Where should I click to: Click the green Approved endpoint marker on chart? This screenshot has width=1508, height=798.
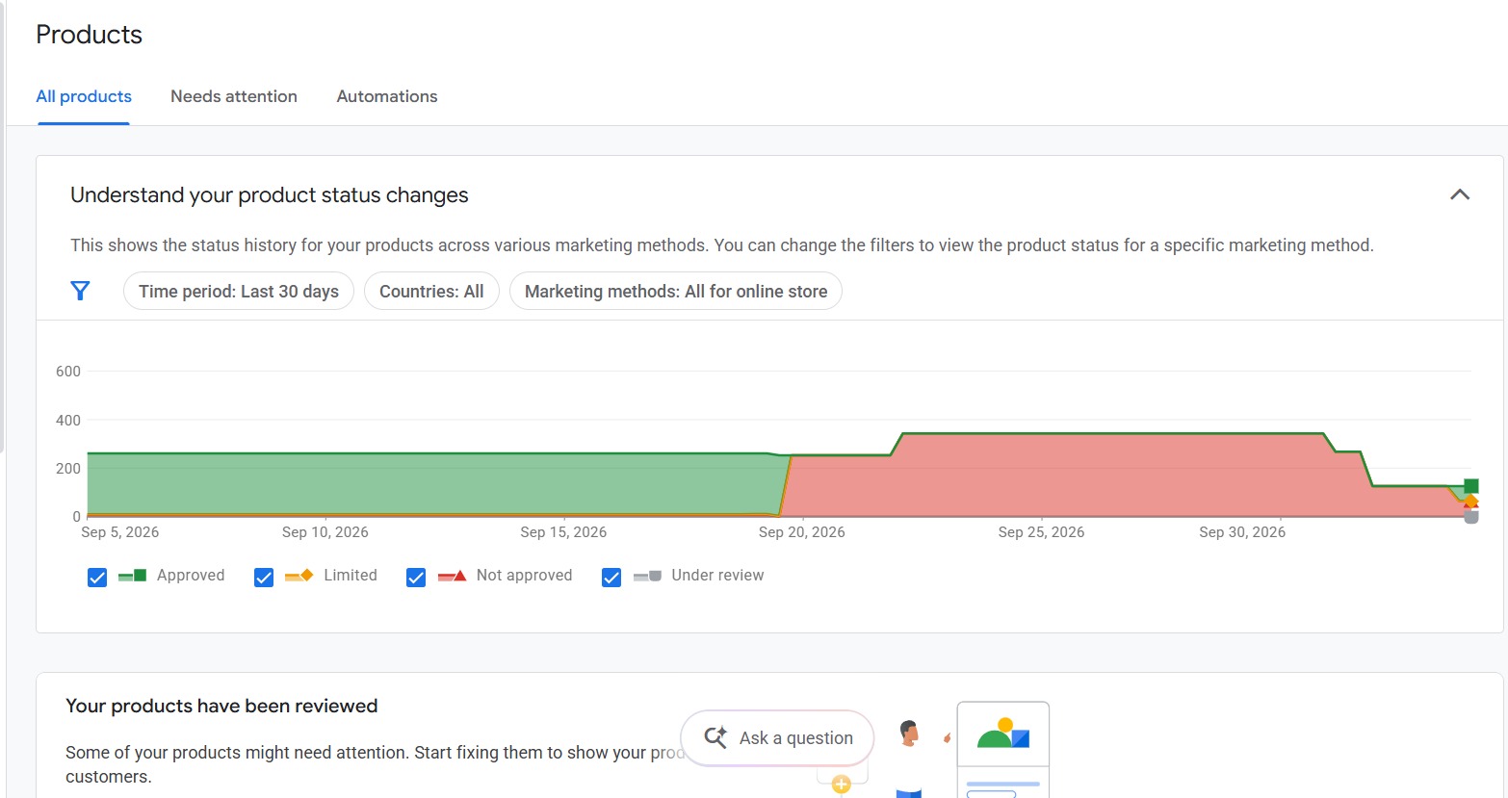click(x=1470, y=486)
